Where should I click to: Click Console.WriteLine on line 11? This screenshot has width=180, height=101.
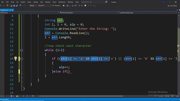tap(60, 29)
